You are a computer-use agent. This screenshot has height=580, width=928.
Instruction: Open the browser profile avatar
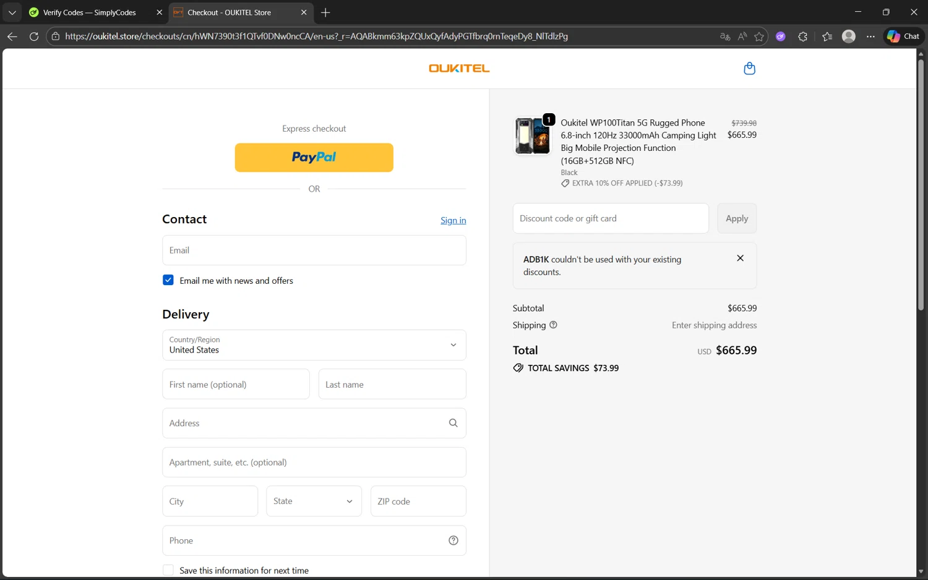pos(849,36)
